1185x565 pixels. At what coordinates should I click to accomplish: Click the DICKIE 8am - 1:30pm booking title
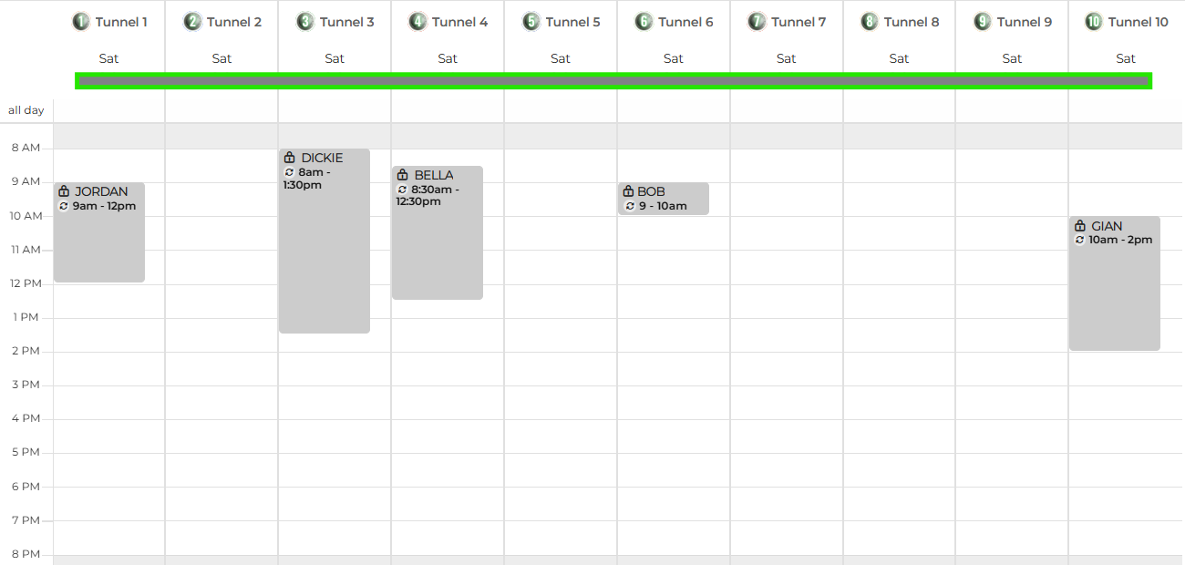(x=322, y=158)
